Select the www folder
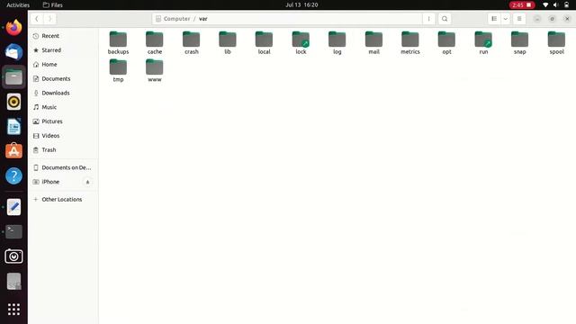The width and height of the screenshot is (576, 324). tap(154, 70)
